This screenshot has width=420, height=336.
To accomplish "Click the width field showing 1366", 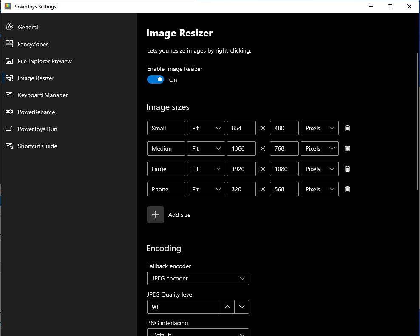I will pyautogui.click(x=241, y=148).
